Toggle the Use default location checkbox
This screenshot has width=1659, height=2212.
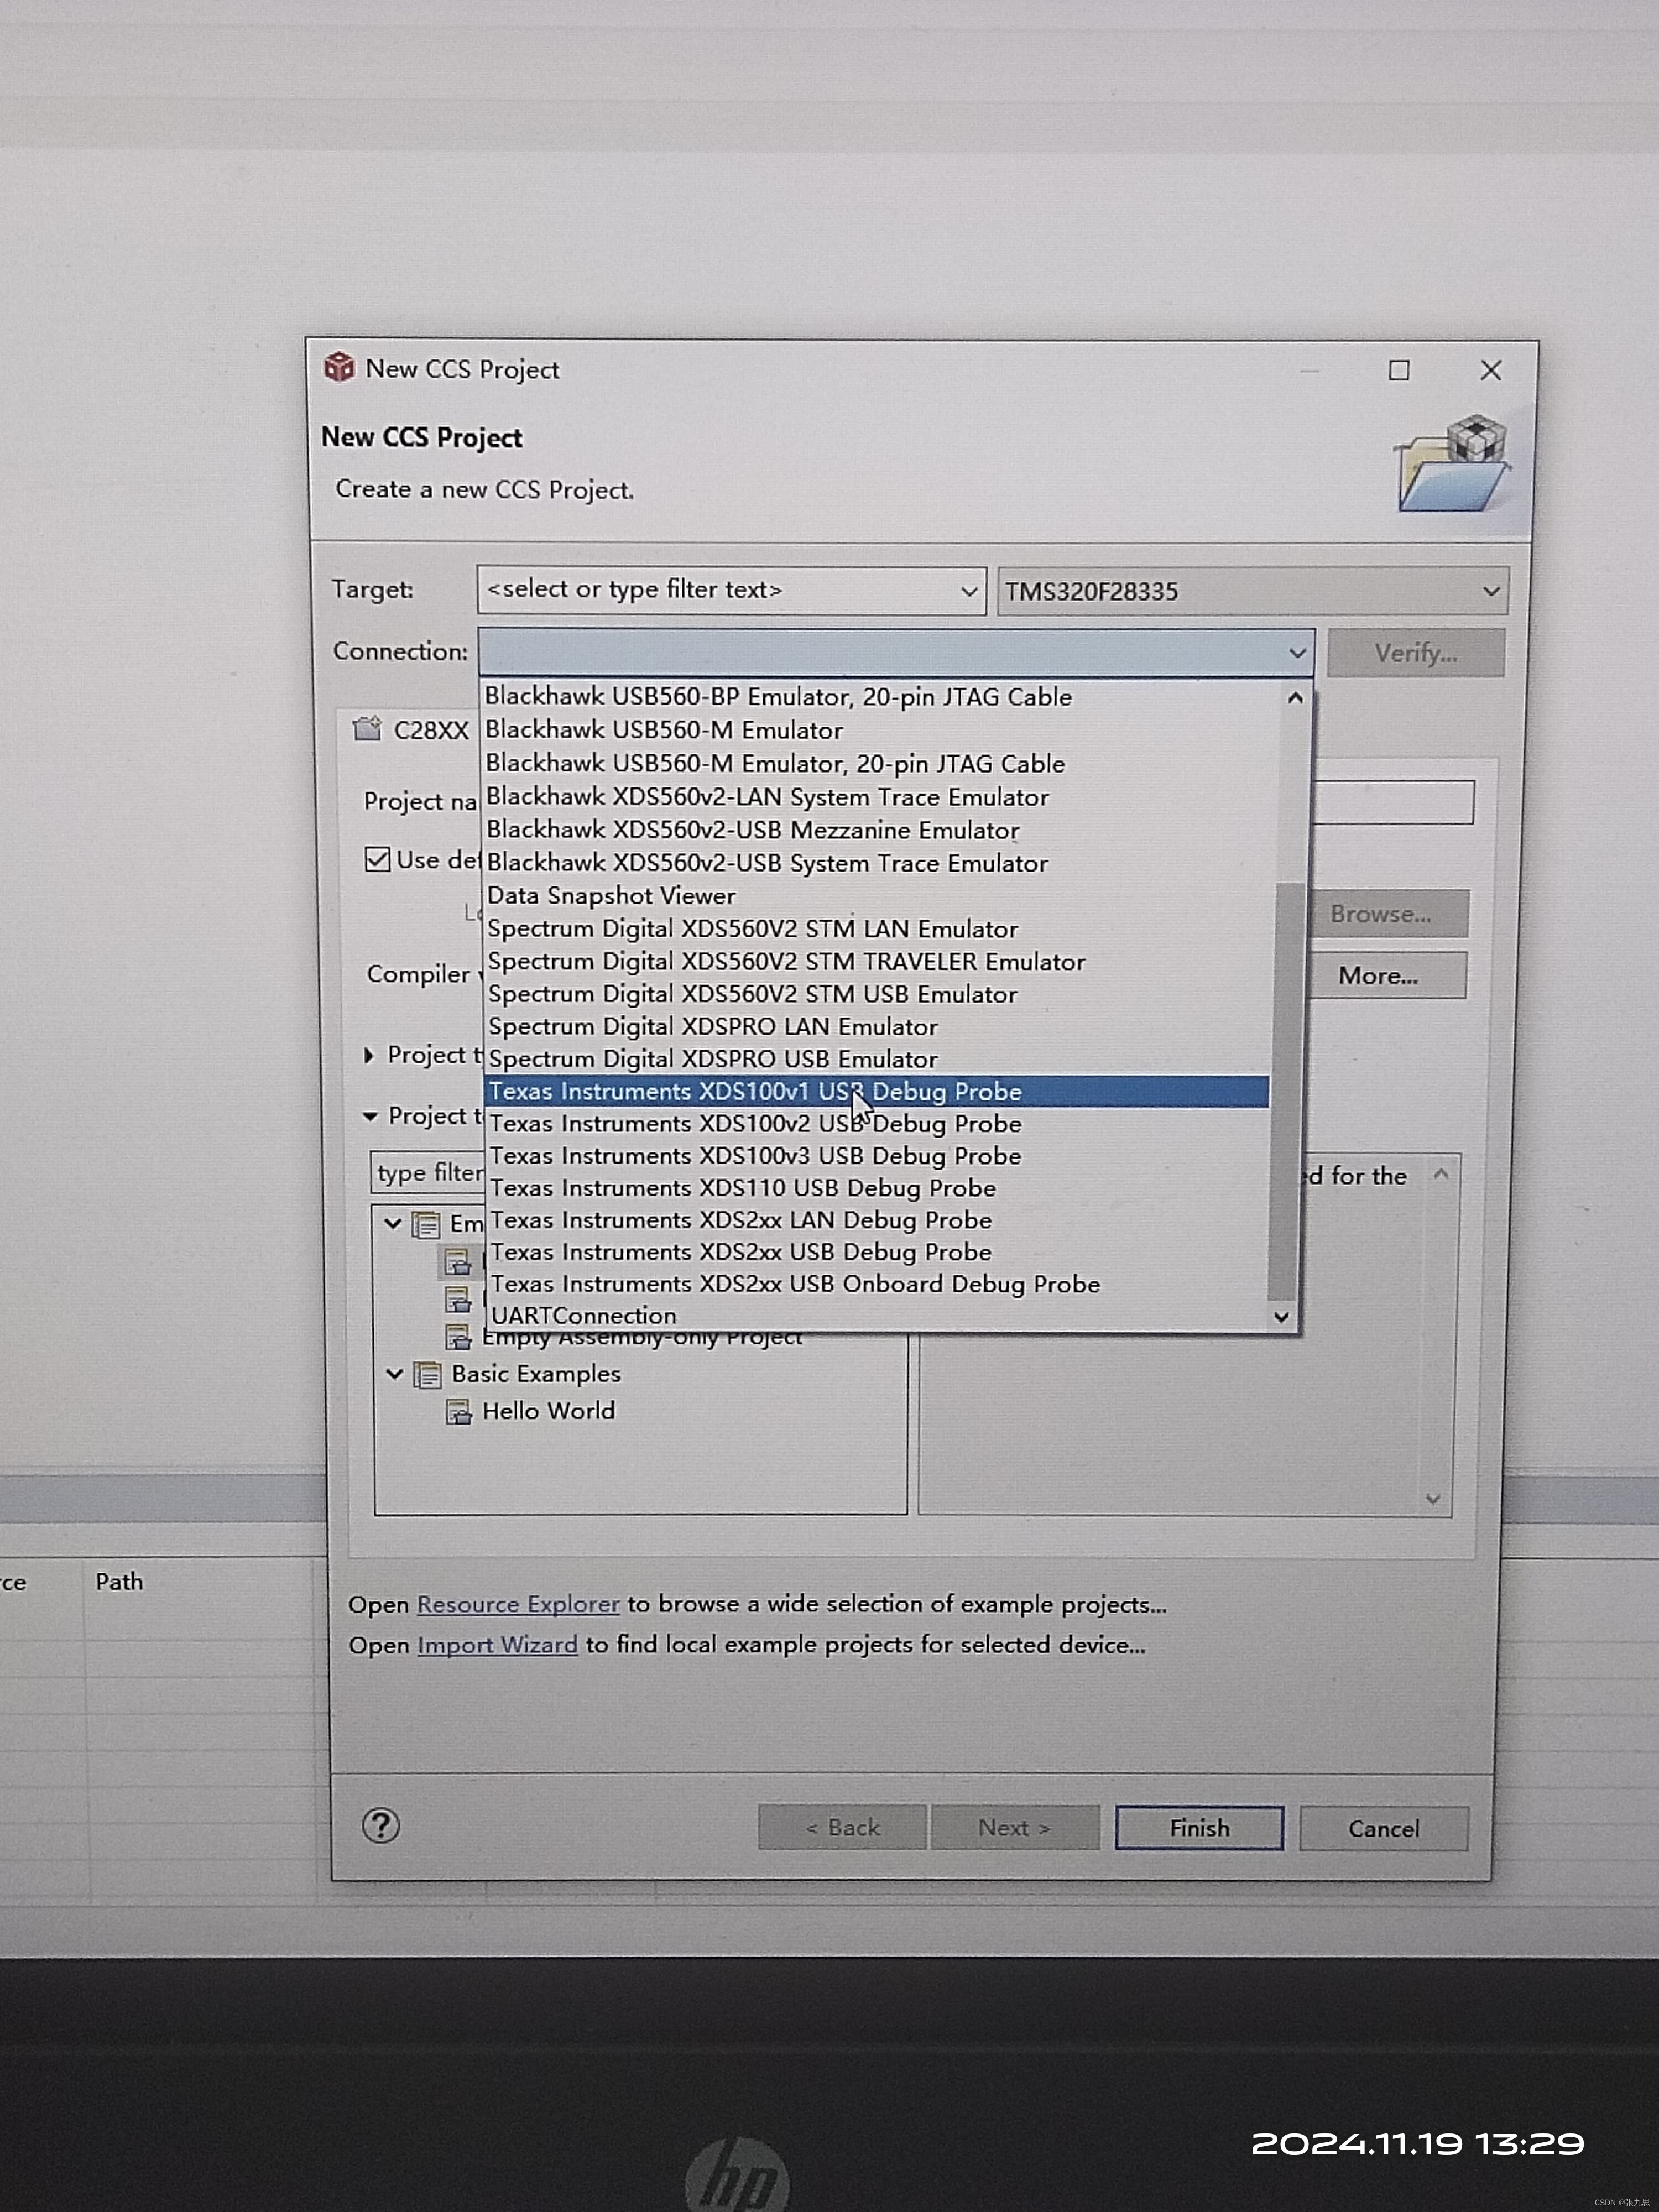377,860
